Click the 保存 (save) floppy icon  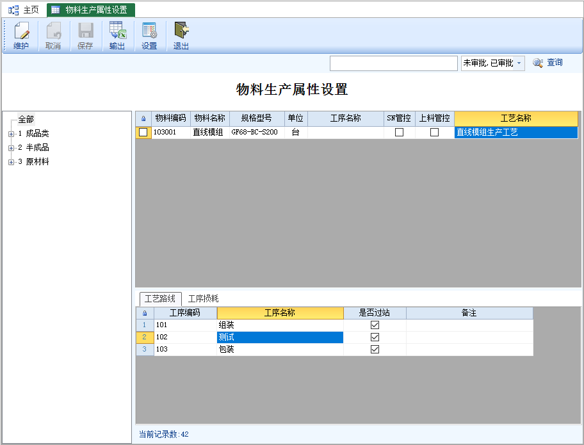[85, 31]
